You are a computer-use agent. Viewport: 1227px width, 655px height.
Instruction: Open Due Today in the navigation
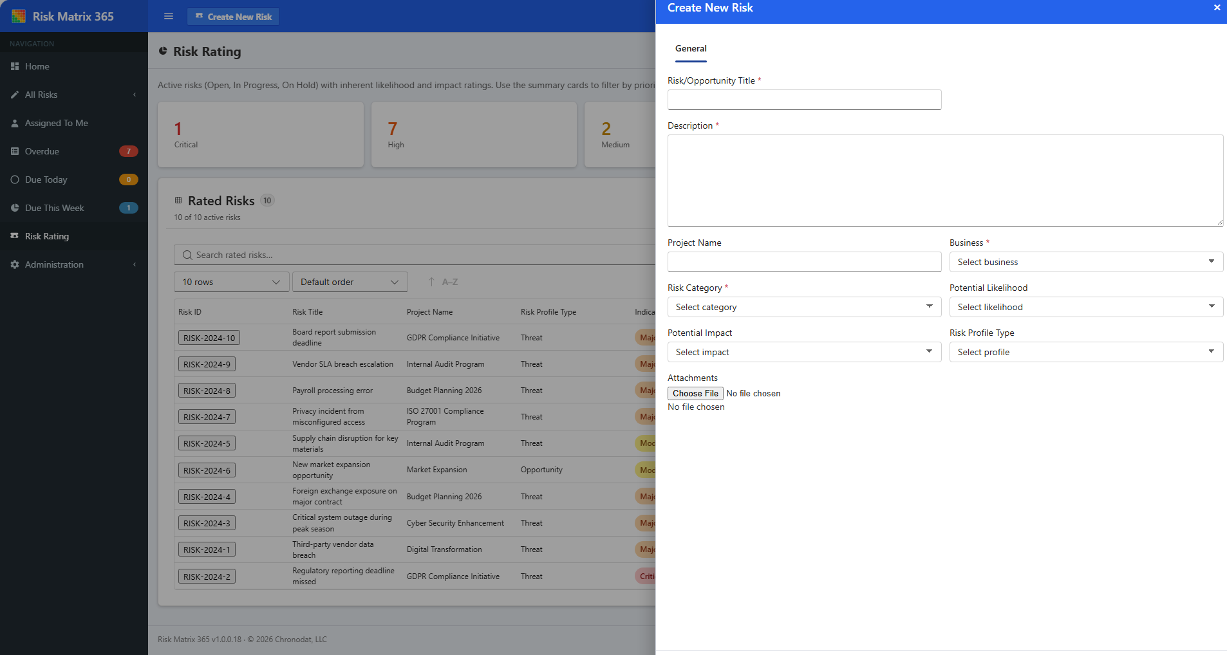(x=74, y=180)
